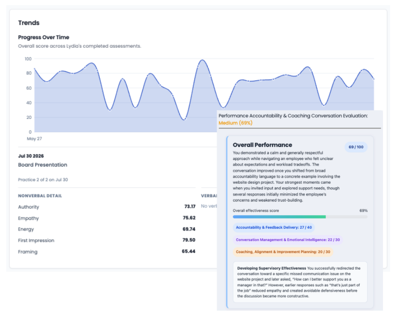Open the Board Presentation assessment title
Screen dimensions: 395x315
coord(42,165)
